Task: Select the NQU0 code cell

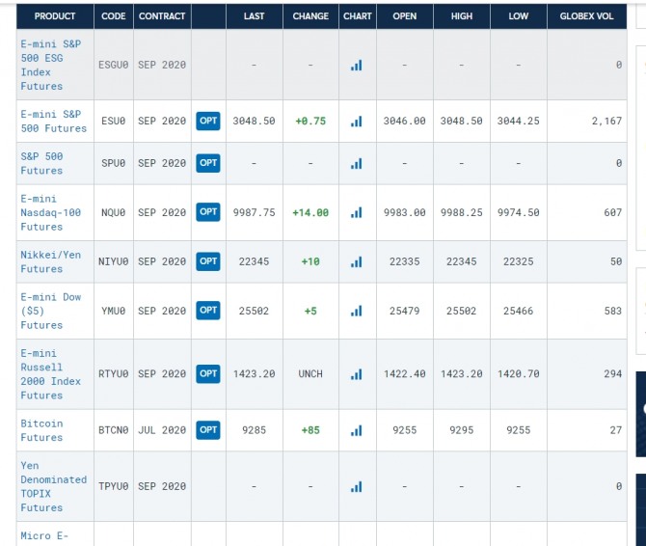Action: pos(114,212)
